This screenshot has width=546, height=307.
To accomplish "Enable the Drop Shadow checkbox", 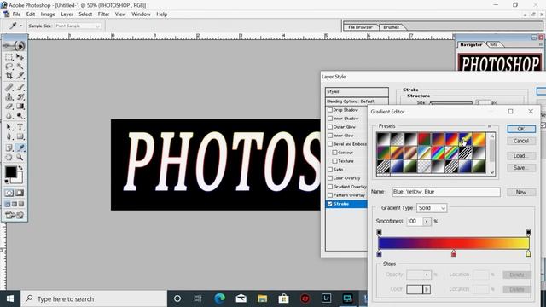I will click(330, 110).
